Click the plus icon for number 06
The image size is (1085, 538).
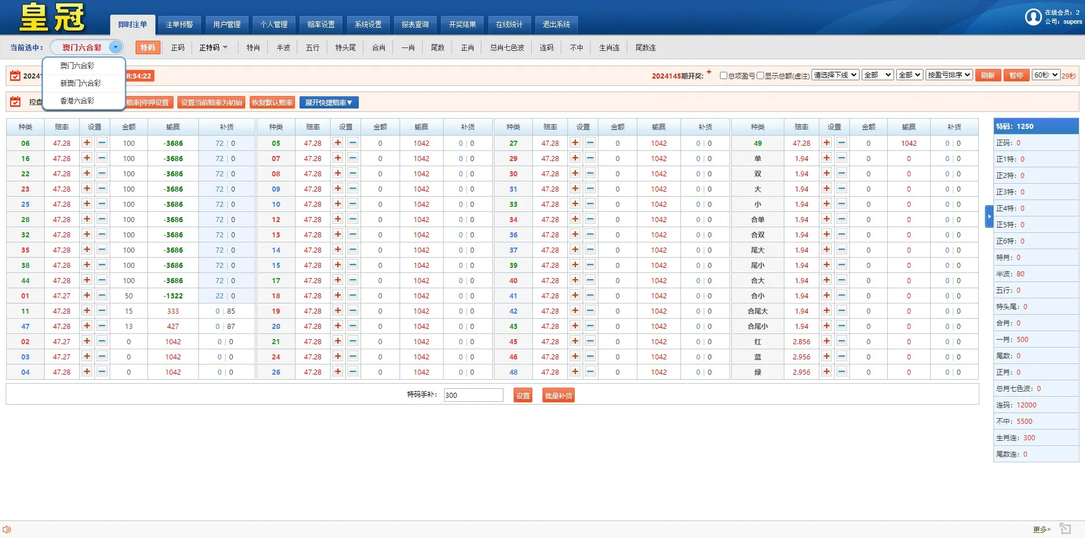[x=87, y=143]
